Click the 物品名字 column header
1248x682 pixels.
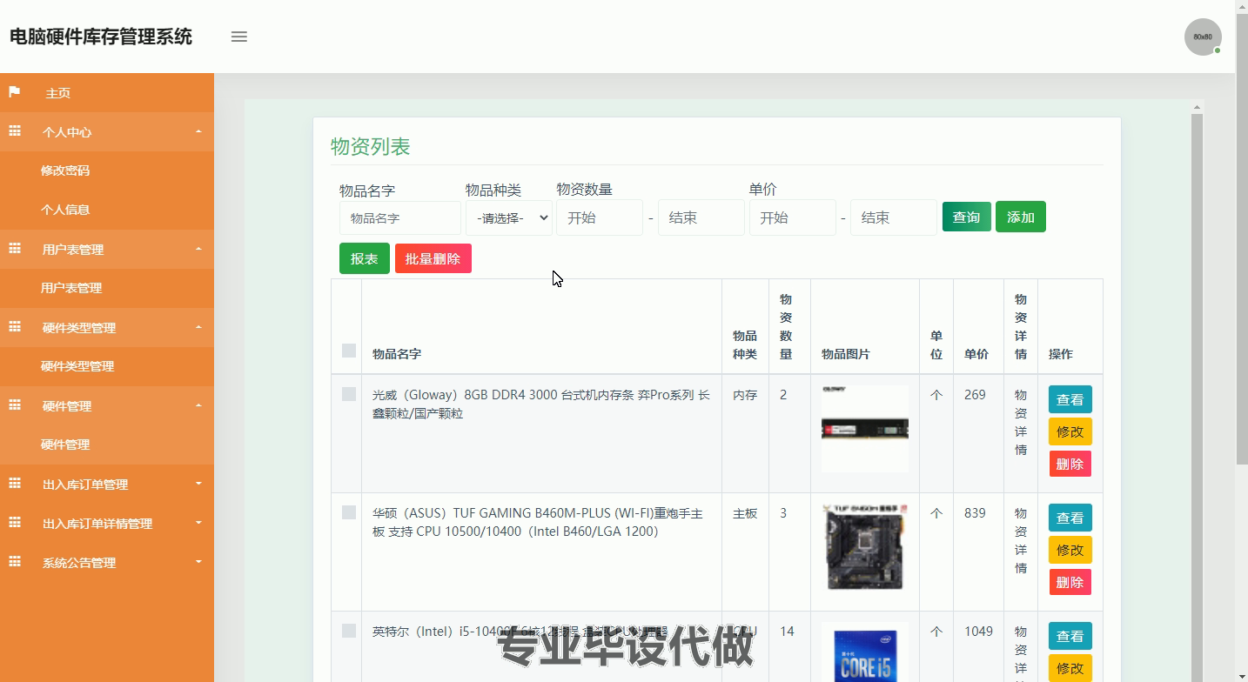397,354
